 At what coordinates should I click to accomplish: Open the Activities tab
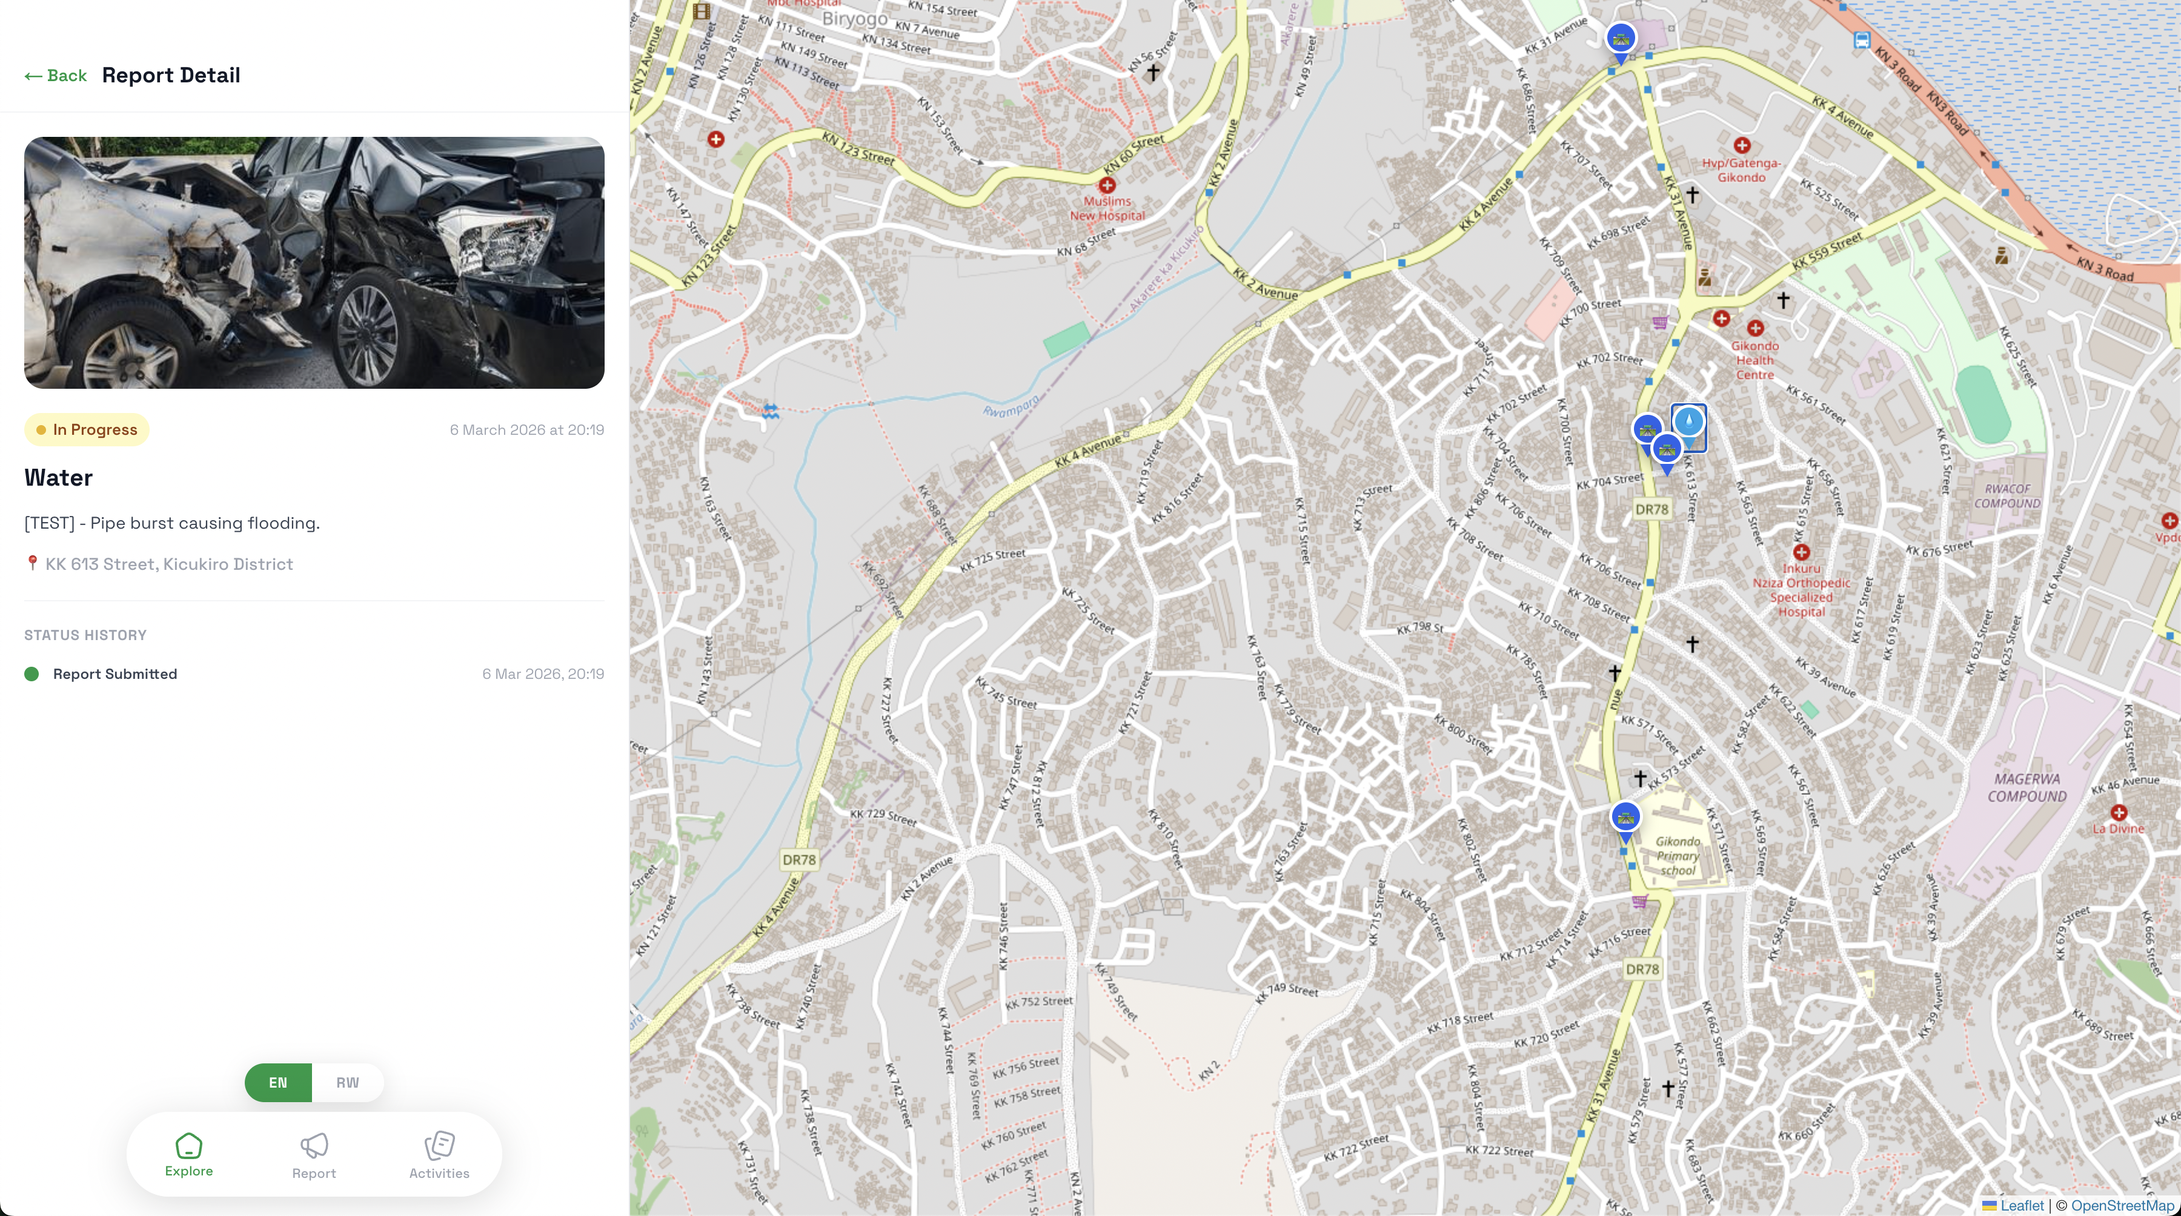[x=439, y=1156]
